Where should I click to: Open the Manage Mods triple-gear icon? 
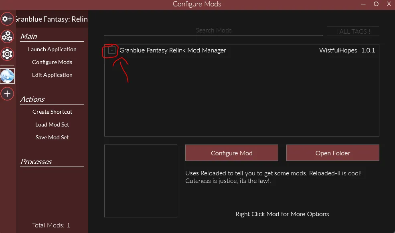[x=7, y=36]
